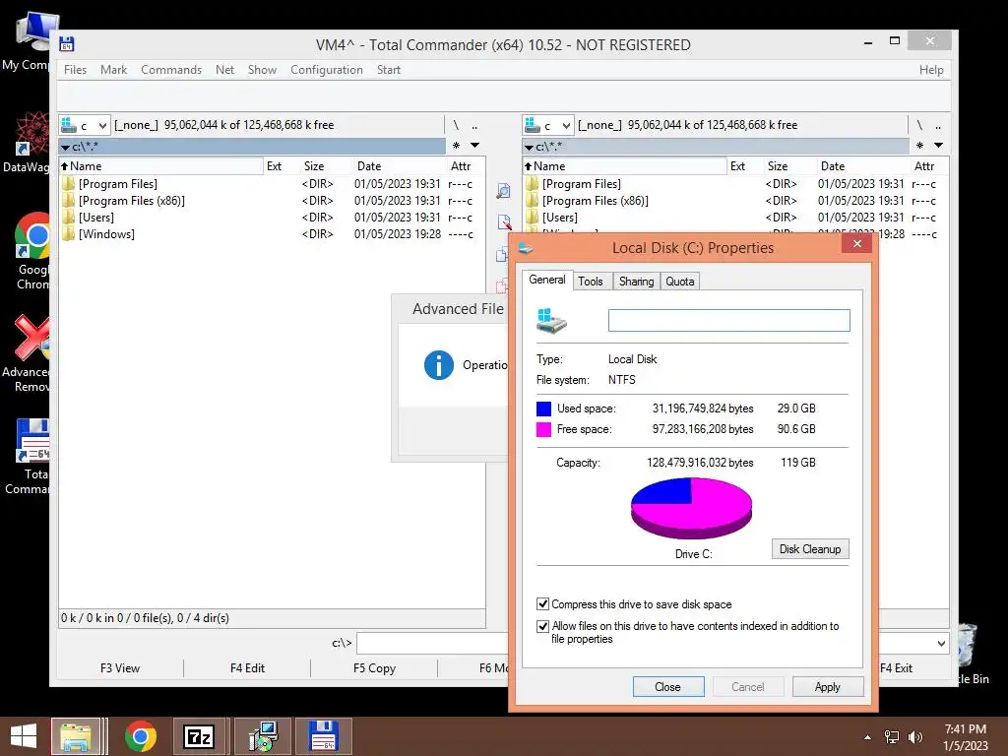Viewport: 1008px width, 756px height.
Task: Switch to Total Commander in the taskbar
Action: pos(323,736)
